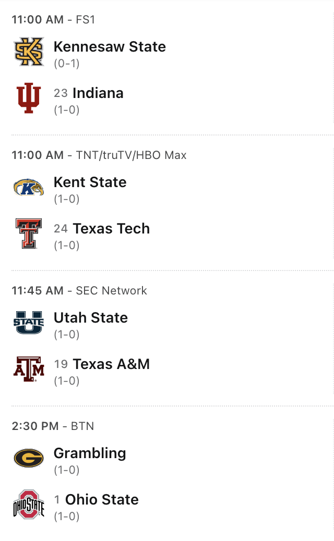
Task: Click the Indiana Hoosiers logo
Action: 29,98
